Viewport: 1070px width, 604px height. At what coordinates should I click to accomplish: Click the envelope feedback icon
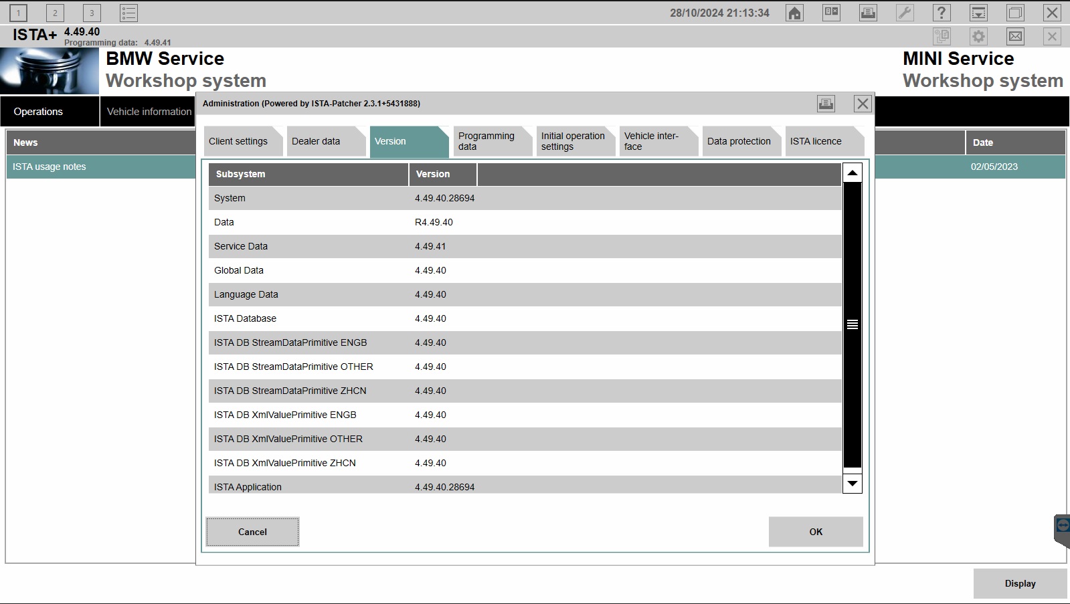pos(1015,36)
